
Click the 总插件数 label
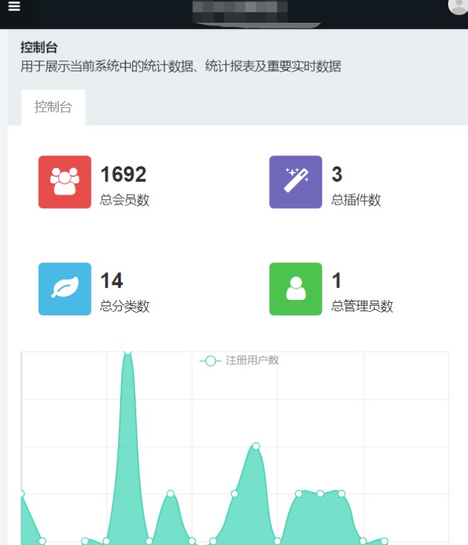tap(356, 200)
